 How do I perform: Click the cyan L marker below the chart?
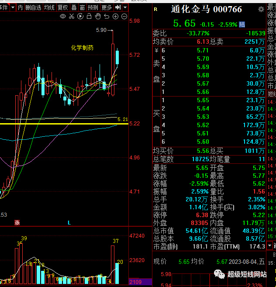pos(69,223)
